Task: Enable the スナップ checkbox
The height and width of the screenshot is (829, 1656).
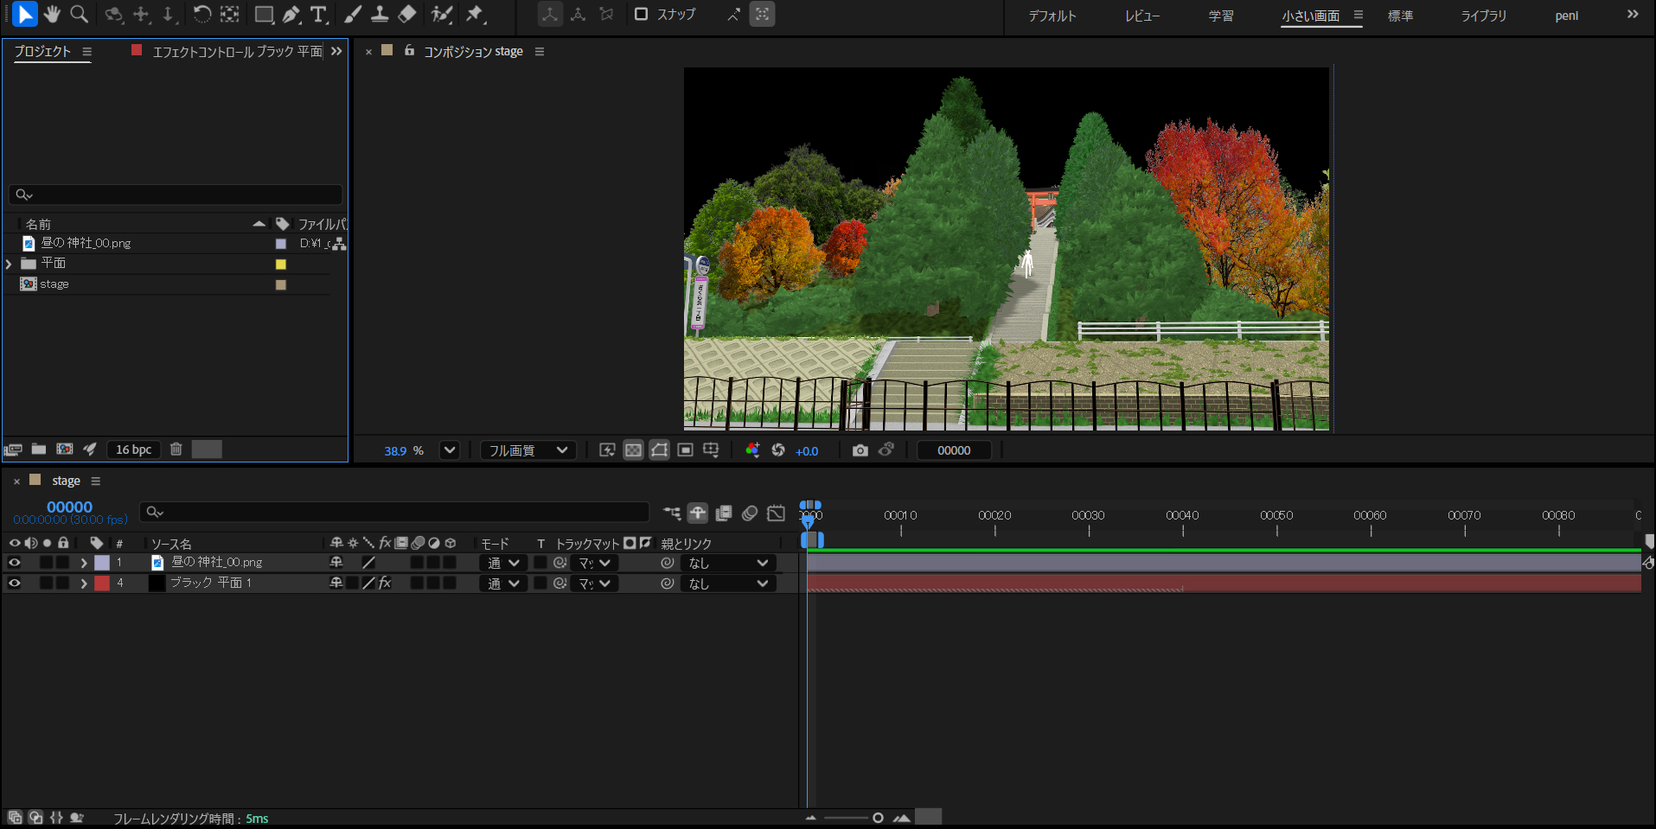Action: click(x=641, y=14)
